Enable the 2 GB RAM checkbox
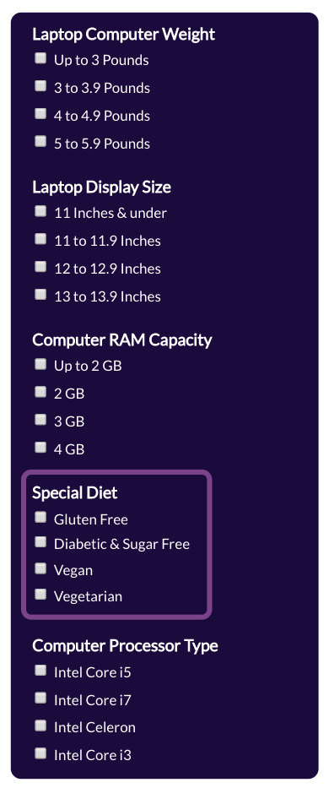The image size is (329, 788). point(40,392)
